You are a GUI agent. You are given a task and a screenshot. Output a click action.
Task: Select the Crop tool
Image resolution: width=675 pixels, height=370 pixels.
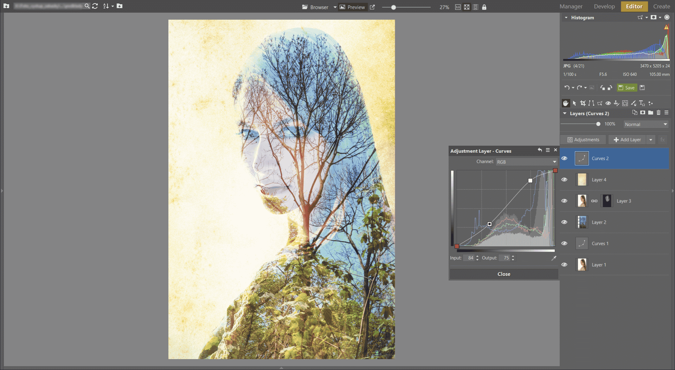coord(583,103)
